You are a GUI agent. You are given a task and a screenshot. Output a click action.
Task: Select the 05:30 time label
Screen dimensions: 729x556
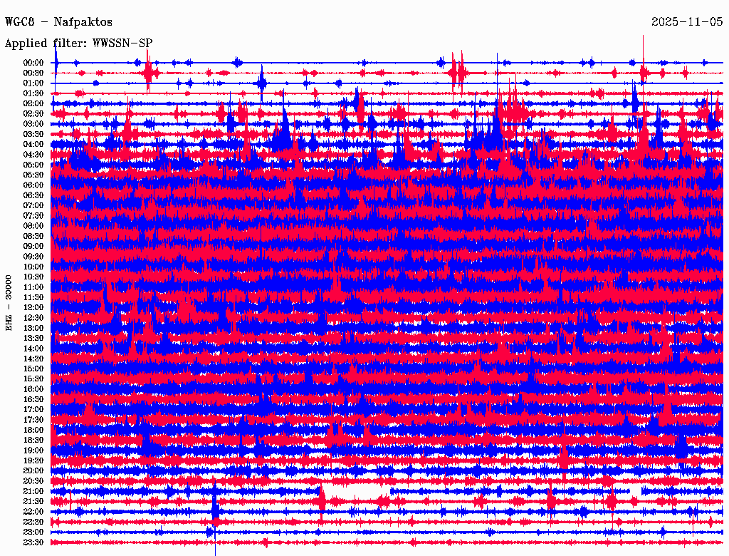click(33, 175)
